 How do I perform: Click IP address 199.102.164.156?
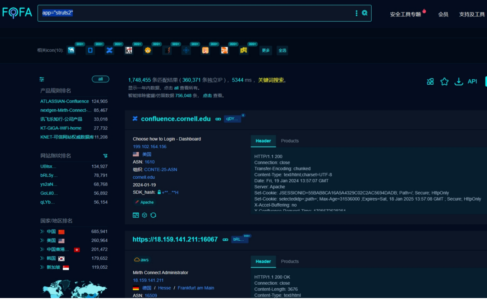point(150,147)
